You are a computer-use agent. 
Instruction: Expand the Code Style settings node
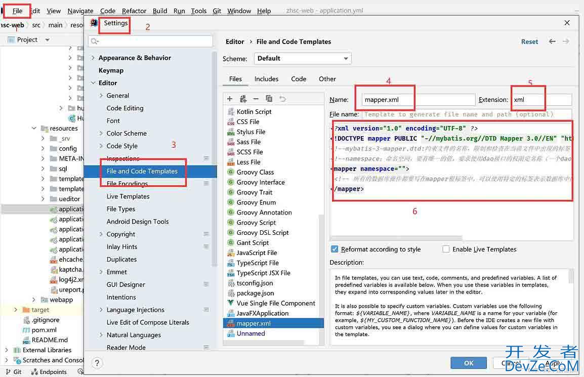101,146
